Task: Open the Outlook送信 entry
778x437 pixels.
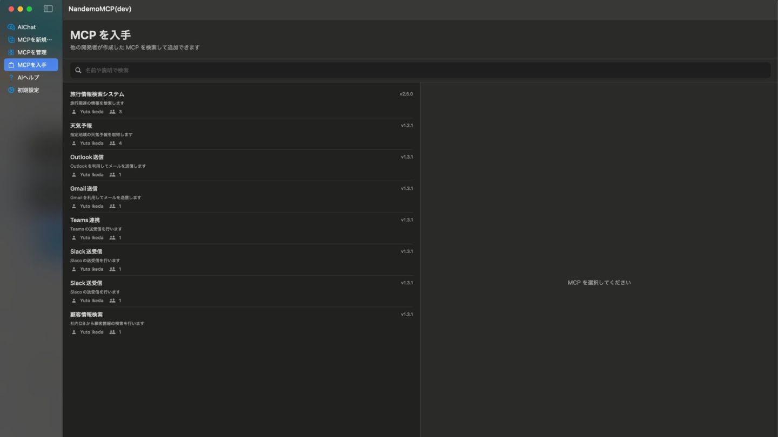Action: click(x=242, y=166)
